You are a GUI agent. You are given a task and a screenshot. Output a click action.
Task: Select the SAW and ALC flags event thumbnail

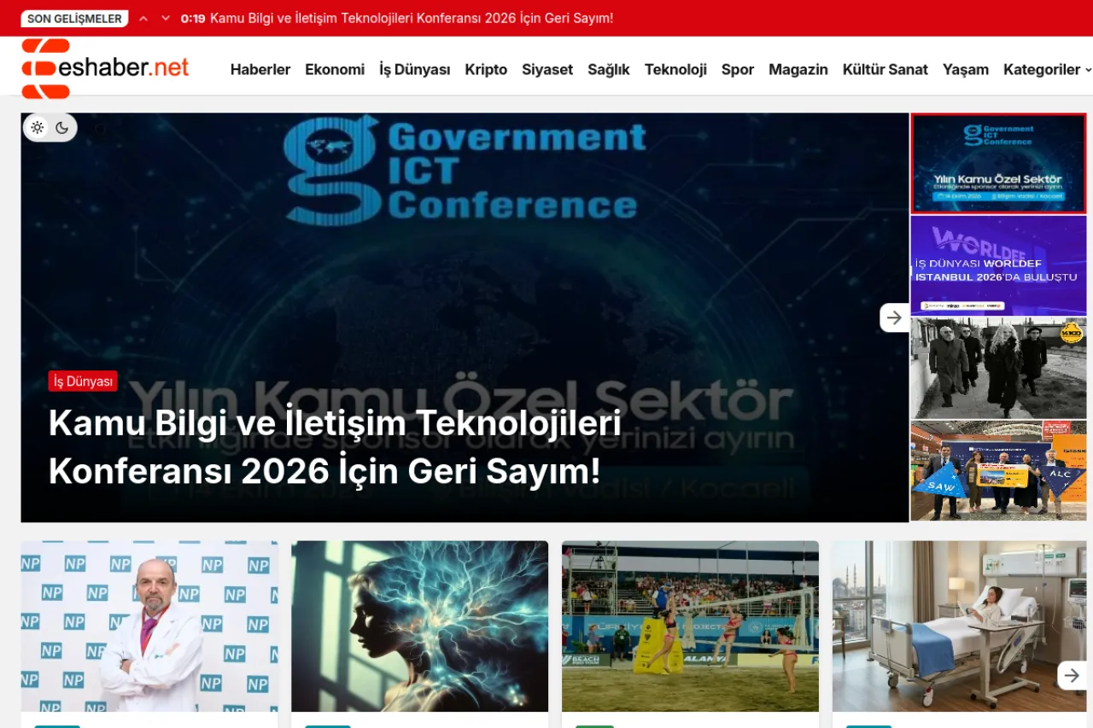tap(998, 470)
